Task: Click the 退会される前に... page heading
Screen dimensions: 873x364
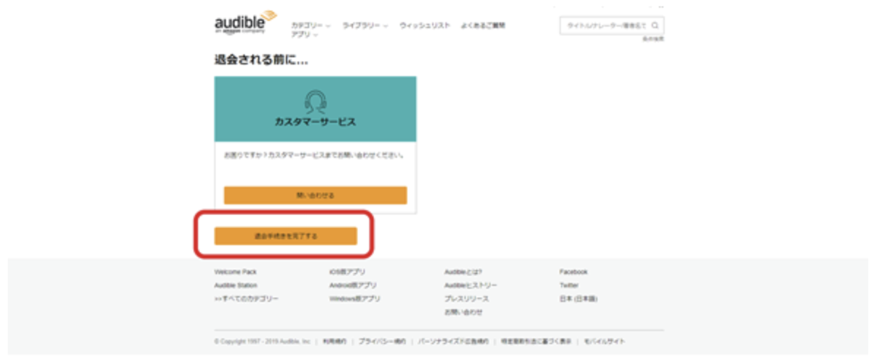Action: [x=261, y=60]
